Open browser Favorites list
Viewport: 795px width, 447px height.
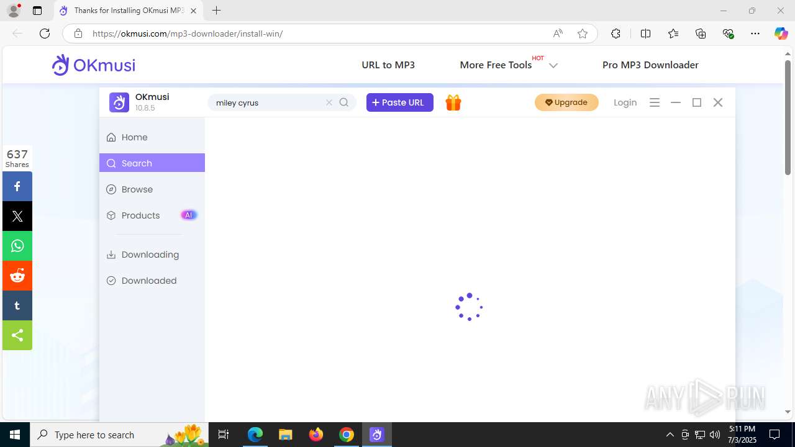[673, 34]
